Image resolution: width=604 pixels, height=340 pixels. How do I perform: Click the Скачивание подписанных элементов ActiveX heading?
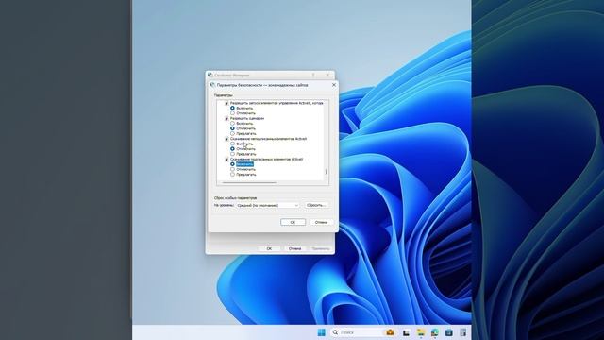click(x=266, y=160)
